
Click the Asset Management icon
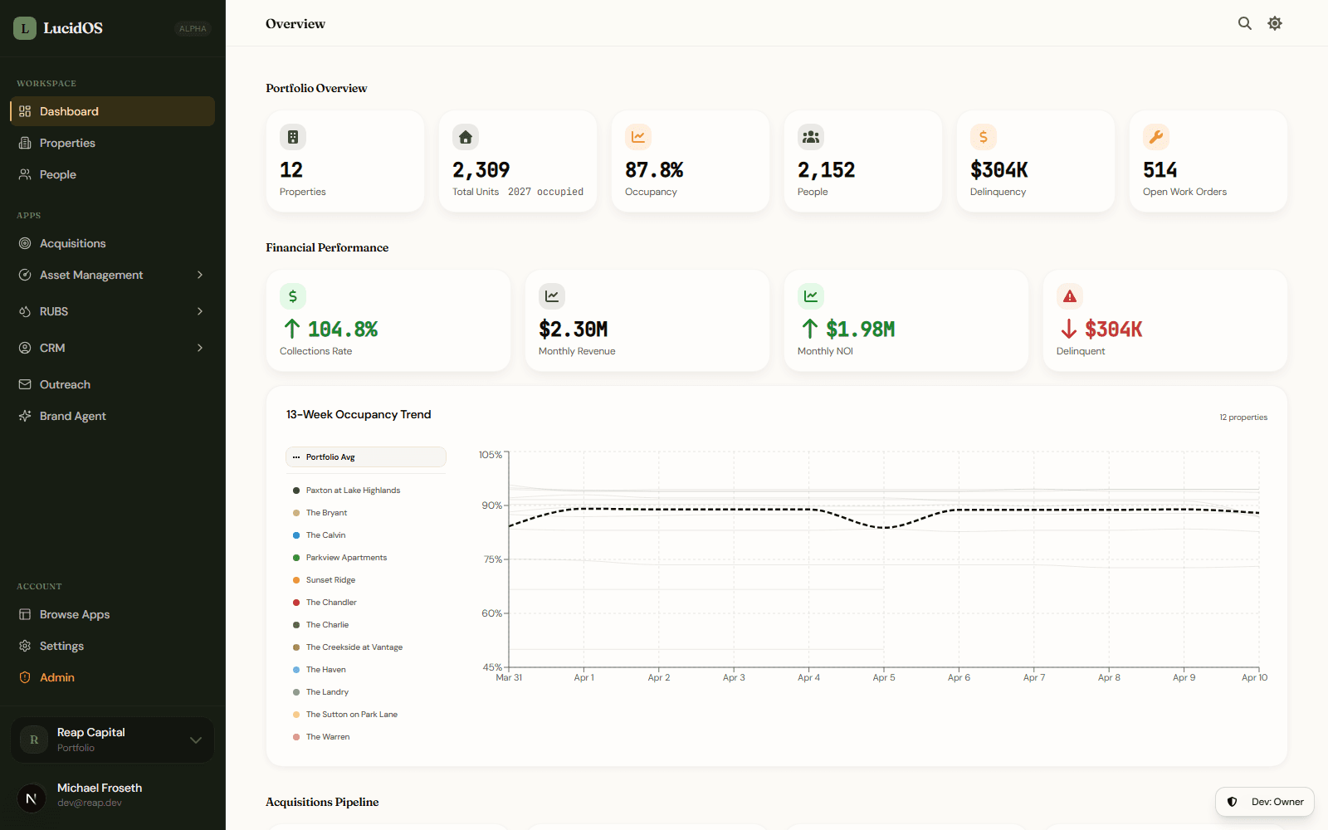pos(25,275)
